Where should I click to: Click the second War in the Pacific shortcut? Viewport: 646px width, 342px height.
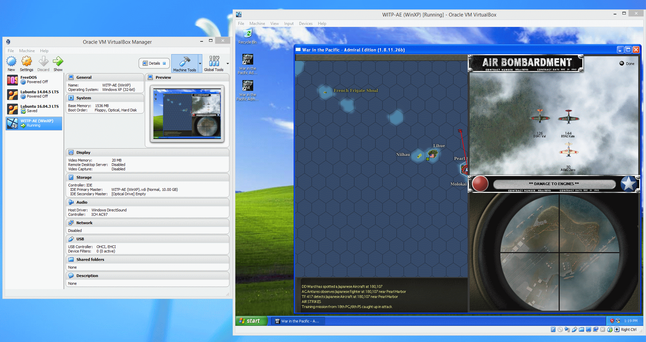pyautogui.click(x=247, y=90)
